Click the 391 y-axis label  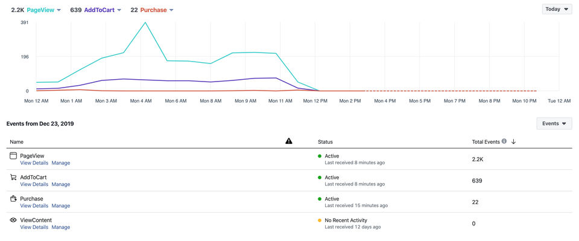[24, 22]
